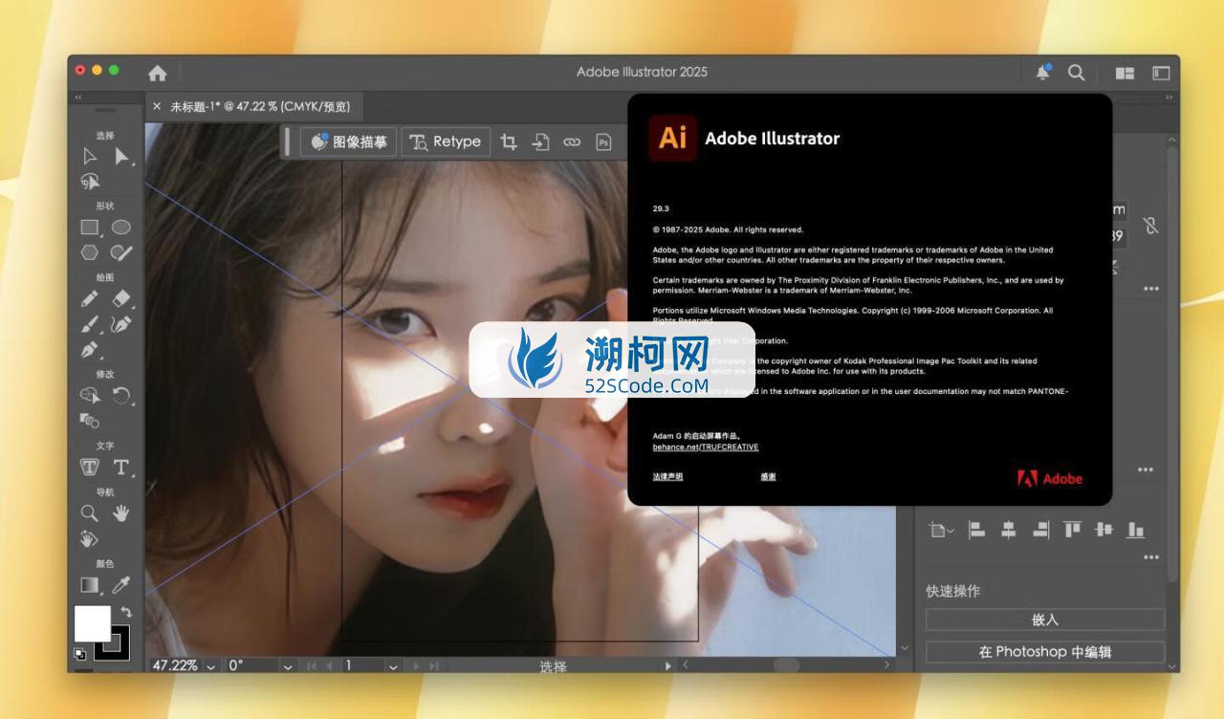Select the Blend tool
This screenshot has height=719, width=1224.
click(90, 420)
